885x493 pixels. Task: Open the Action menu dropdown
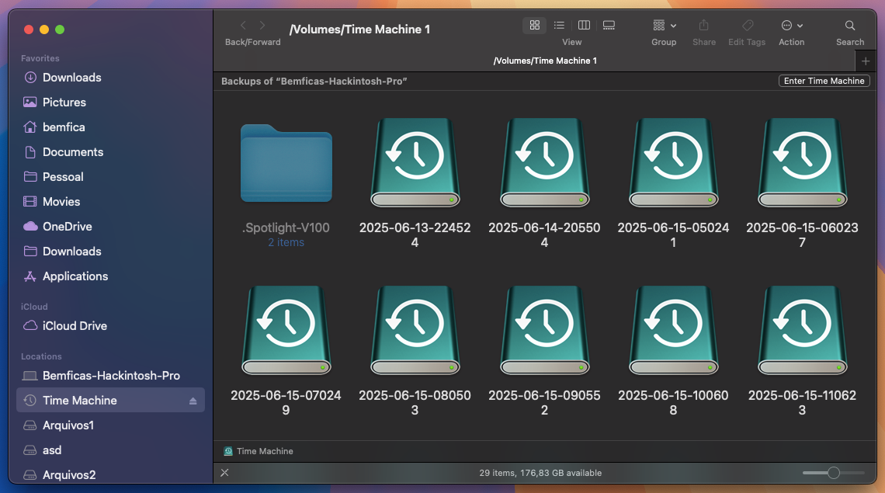click(792, 26)
